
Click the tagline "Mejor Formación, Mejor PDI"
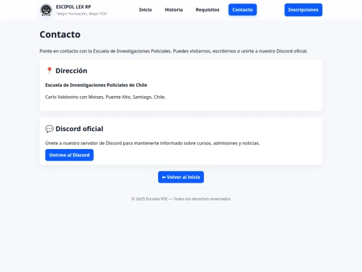coord(82,14)
